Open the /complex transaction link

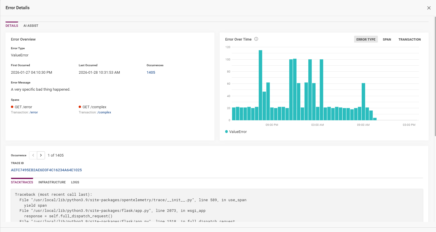(x=104, y=113)
